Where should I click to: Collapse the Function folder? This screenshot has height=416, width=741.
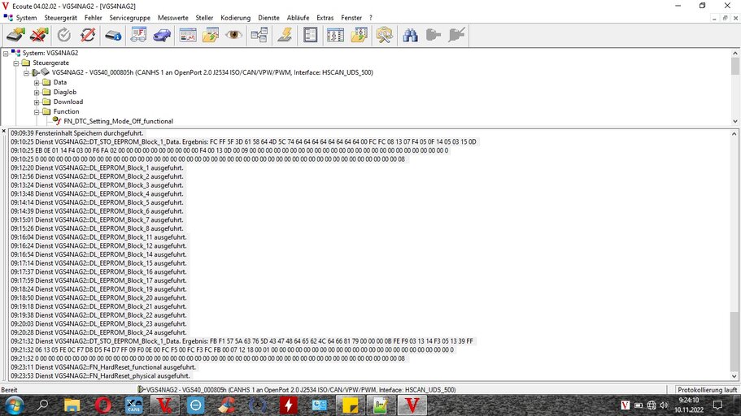pyautogui.click(x=37, y=112)
